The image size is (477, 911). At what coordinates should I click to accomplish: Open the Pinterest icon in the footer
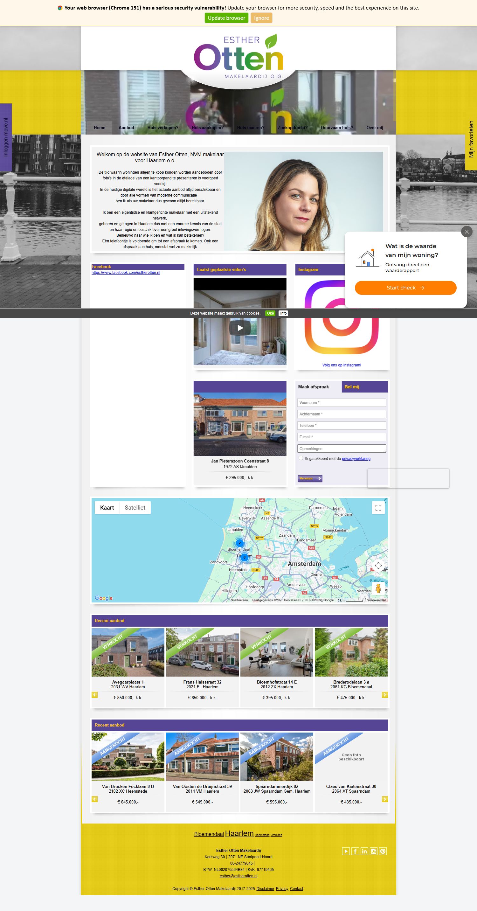(x=383, y=851)
